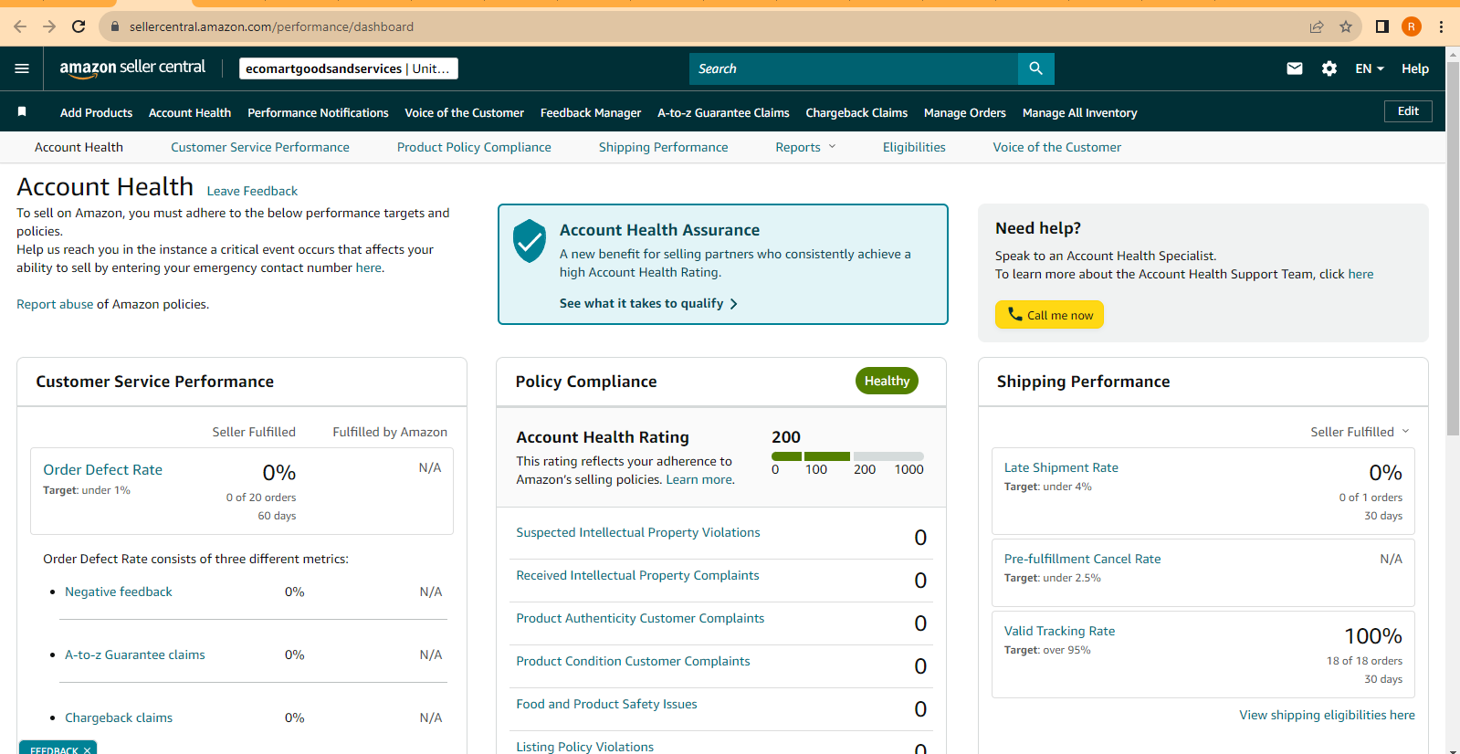Open A-to-z Guarantee Claims shortcut
Screen dimensions: 1460x754
tap(723, 113)
